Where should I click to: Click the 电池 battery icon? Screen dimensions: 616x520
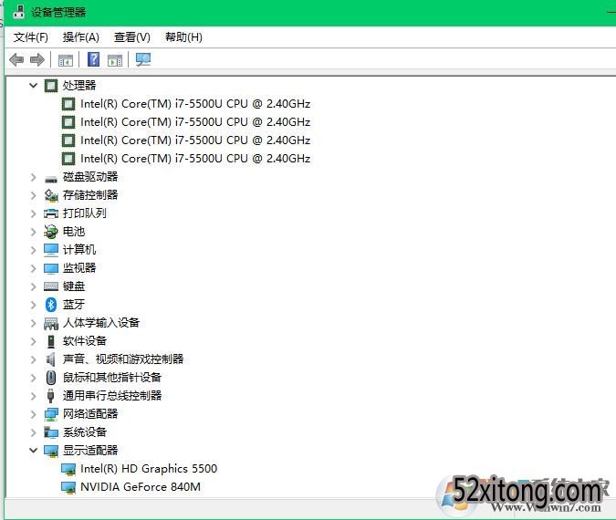(51, 232)
